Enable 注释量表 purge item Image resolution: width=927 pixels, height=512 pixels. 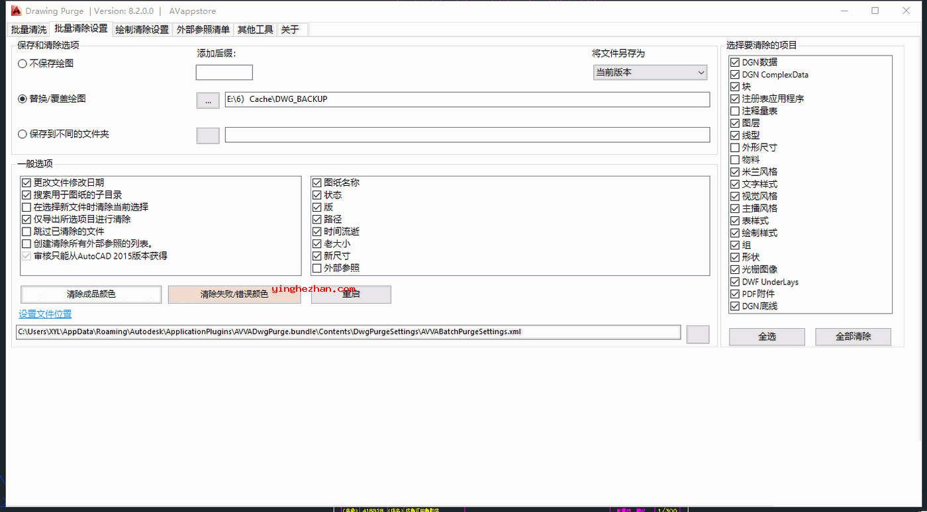(735, 111)
